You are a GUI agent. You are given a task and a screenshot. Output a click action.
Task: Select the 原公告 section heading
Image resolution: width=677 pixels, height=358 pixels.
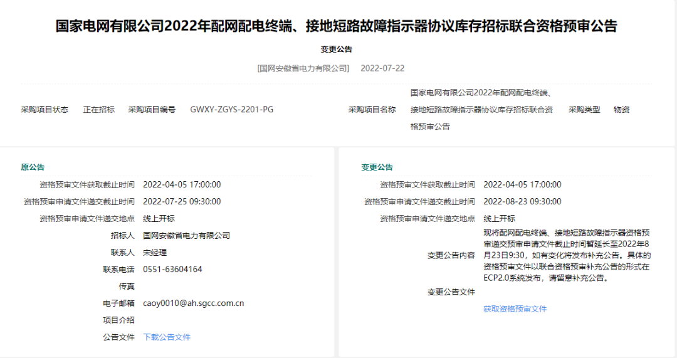point(33,167)
